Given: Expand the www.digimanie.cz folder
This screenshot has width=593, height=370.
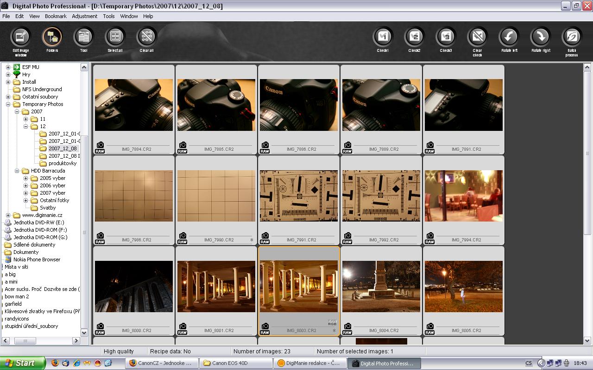Looking at the screenshot, I should click(8, 215).
